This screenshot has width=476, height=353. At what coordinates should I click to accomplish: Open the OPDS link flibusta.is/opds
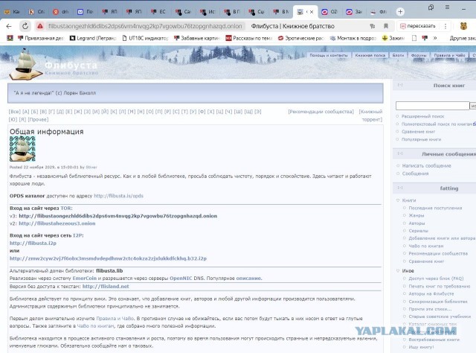118,196
